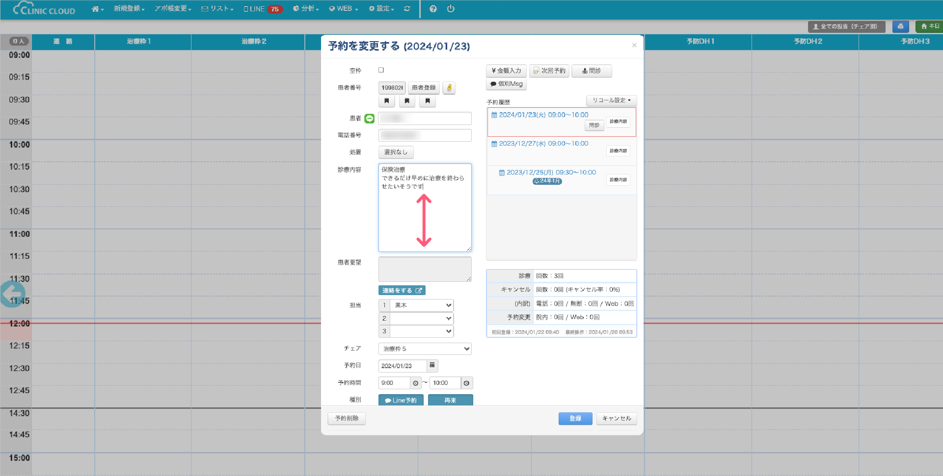Toggle the 空枠 checkbox
The width and height of the screenshot is (943, 476).
381,70
